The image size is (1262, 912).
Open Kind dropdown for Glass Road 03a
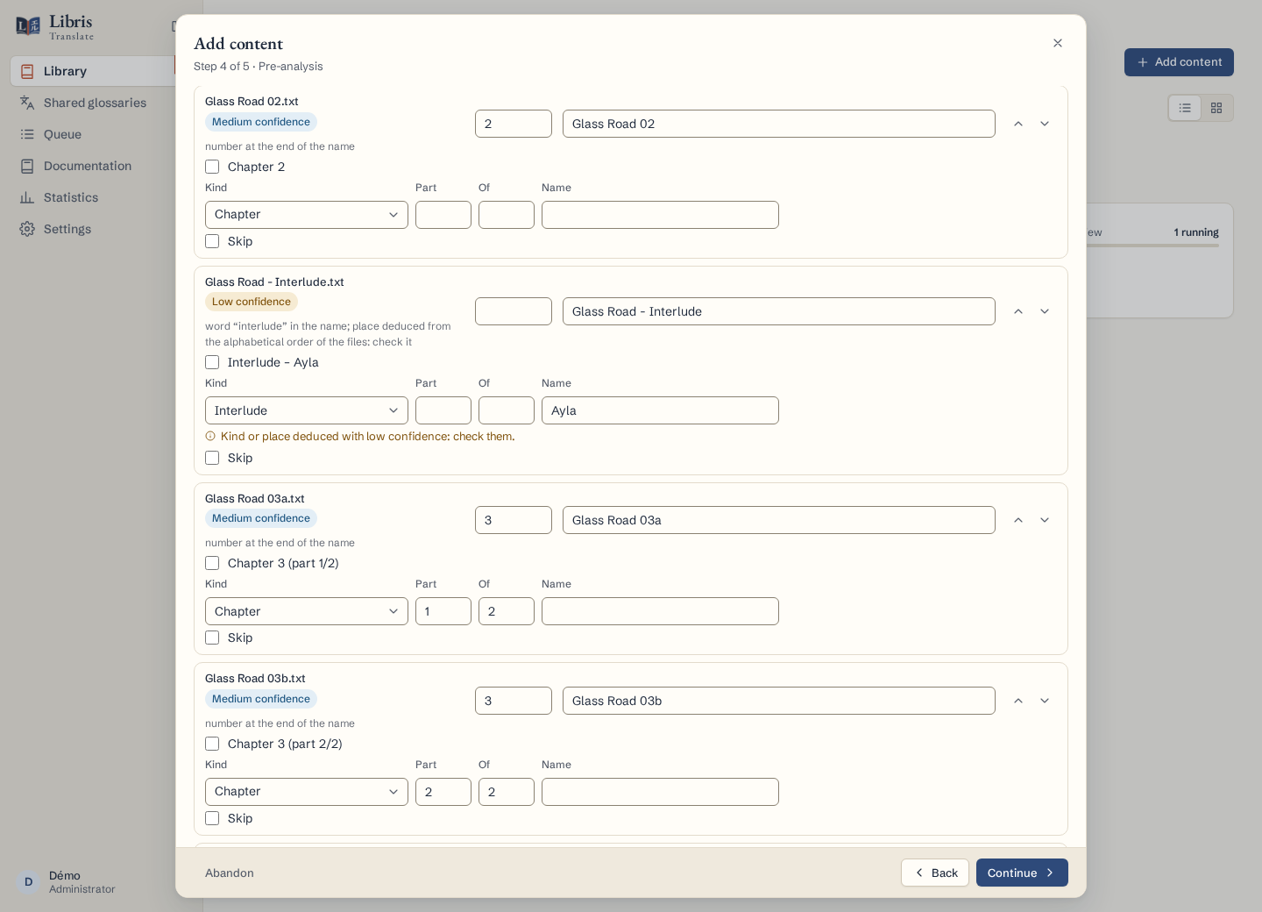pos(307,611)
